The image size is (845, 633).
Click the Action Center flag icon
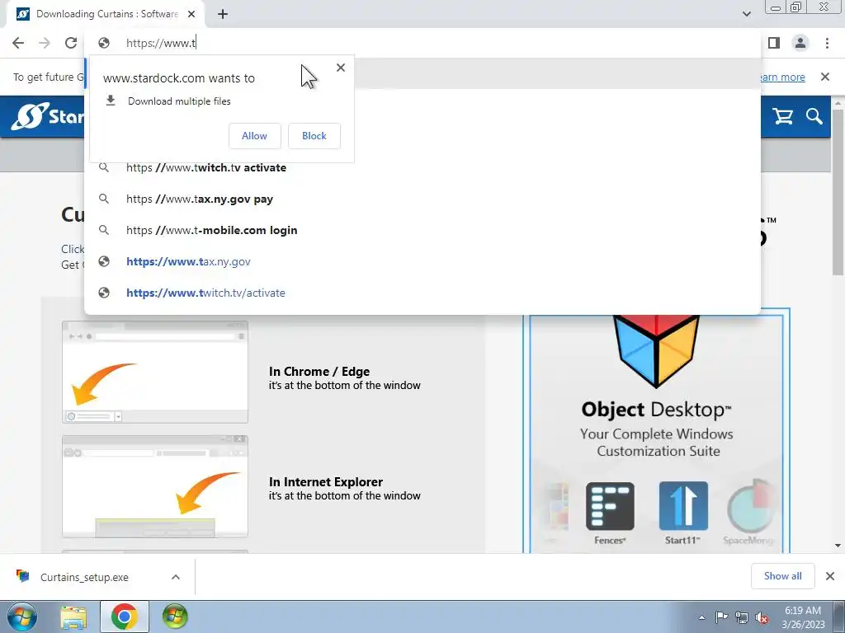tap(721, 617)
